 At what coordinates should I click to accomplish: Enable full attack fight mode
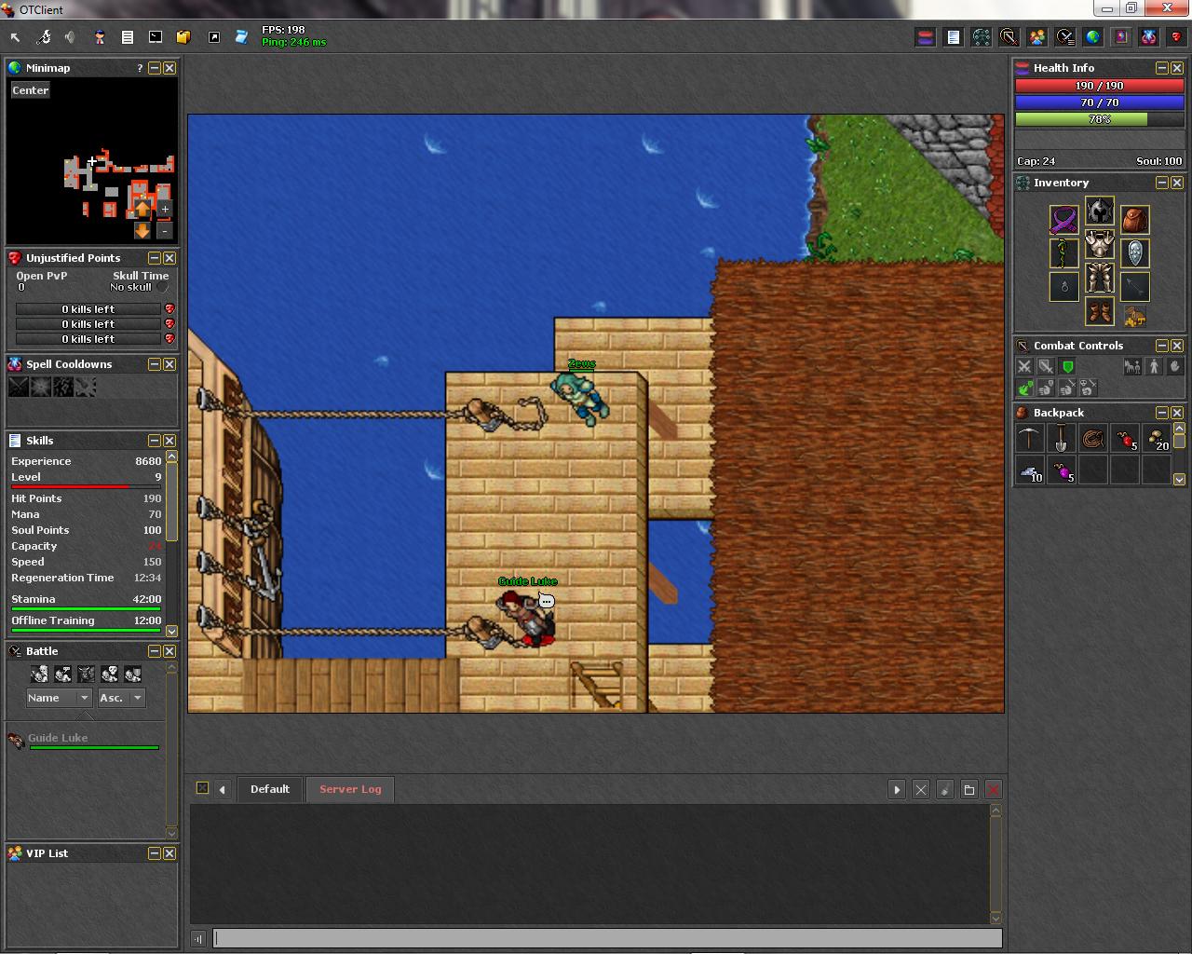point(1024,367)
